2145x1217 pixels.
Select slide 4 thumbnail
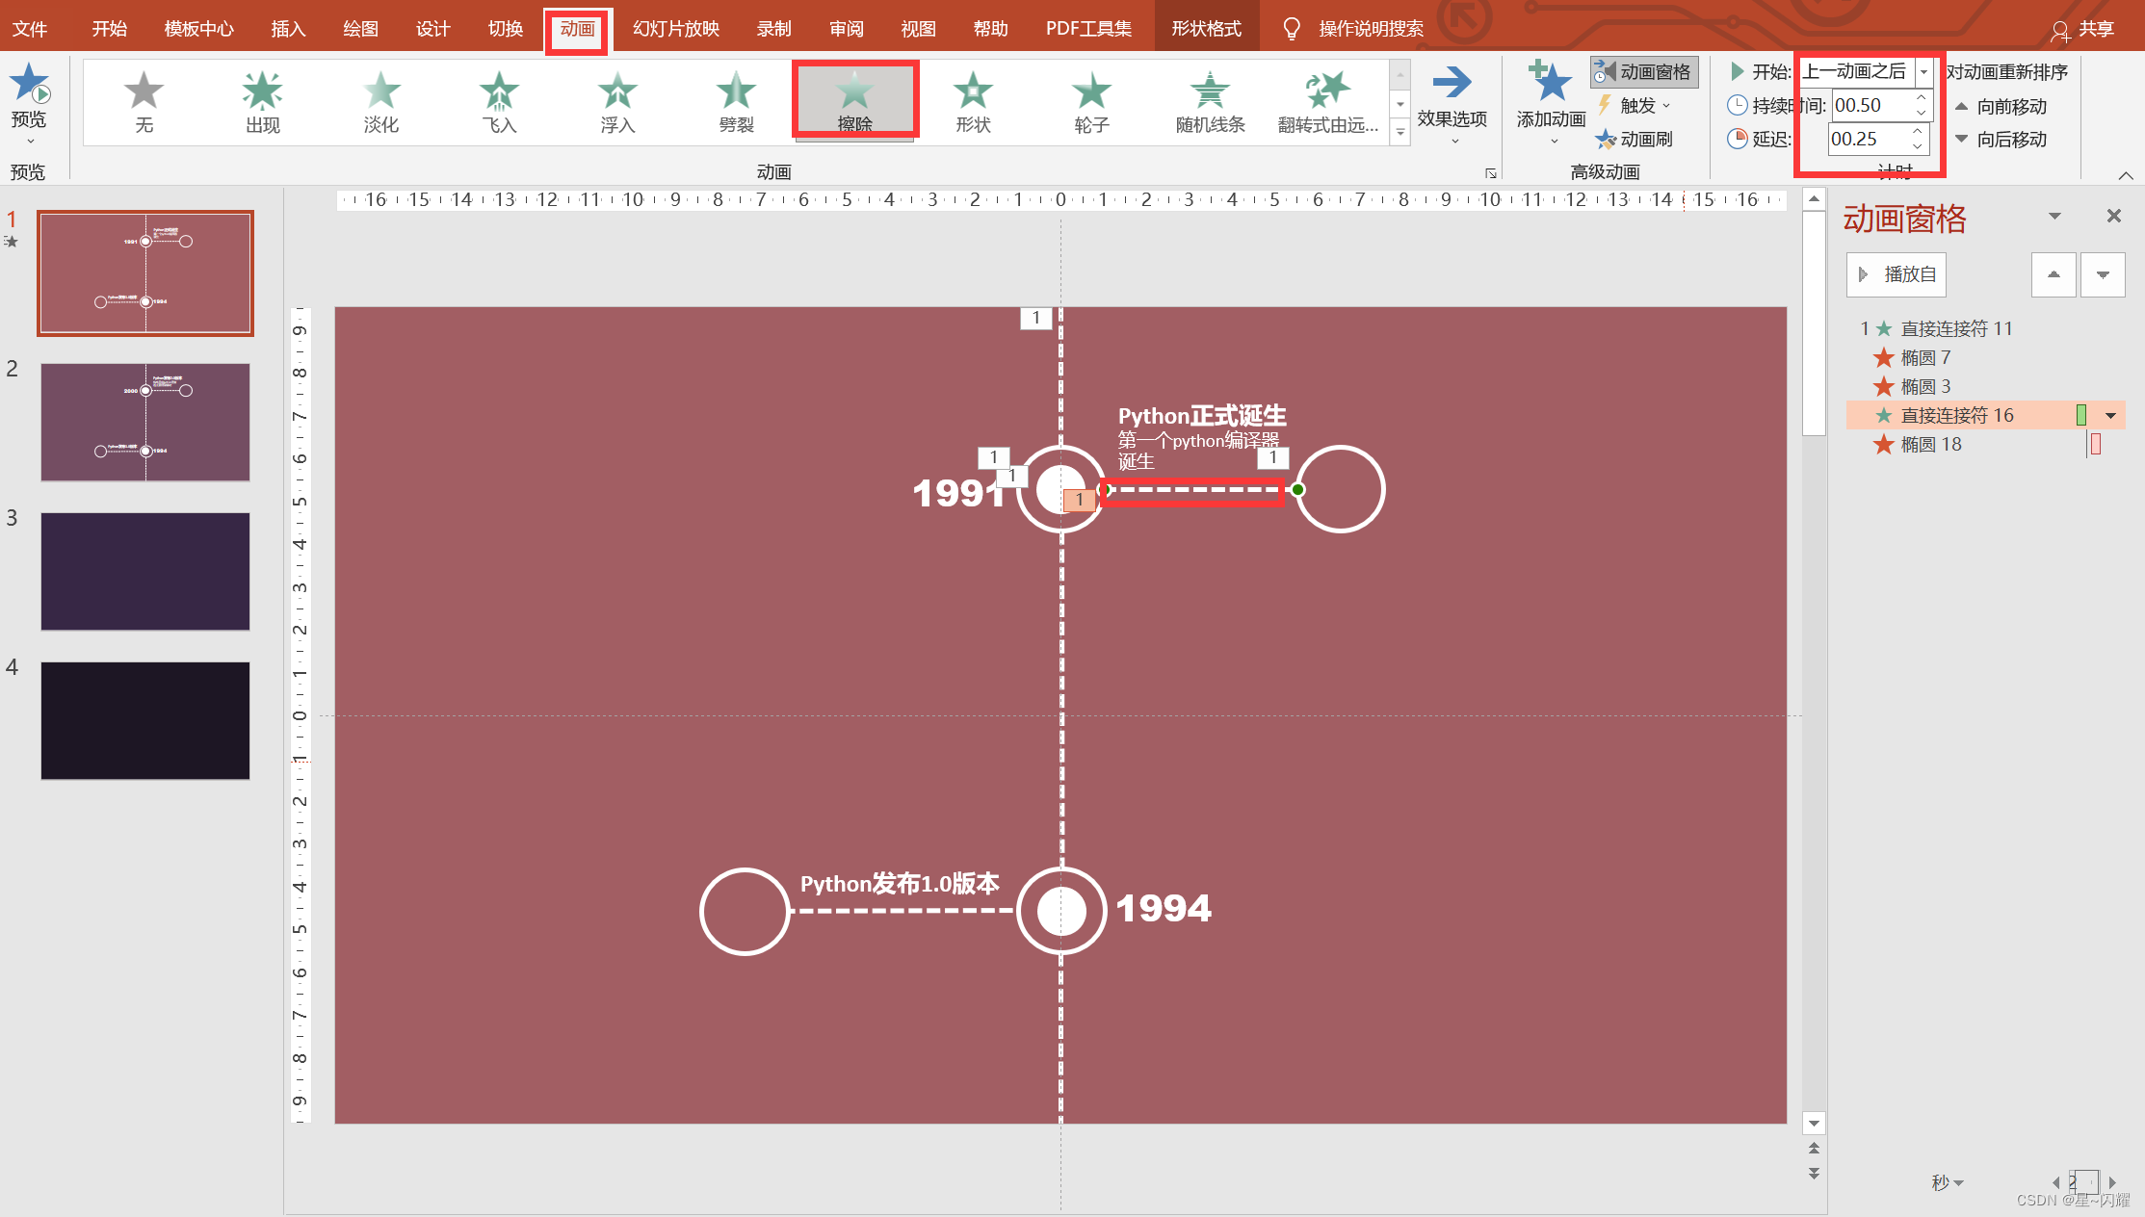click(x=145, y=720)
